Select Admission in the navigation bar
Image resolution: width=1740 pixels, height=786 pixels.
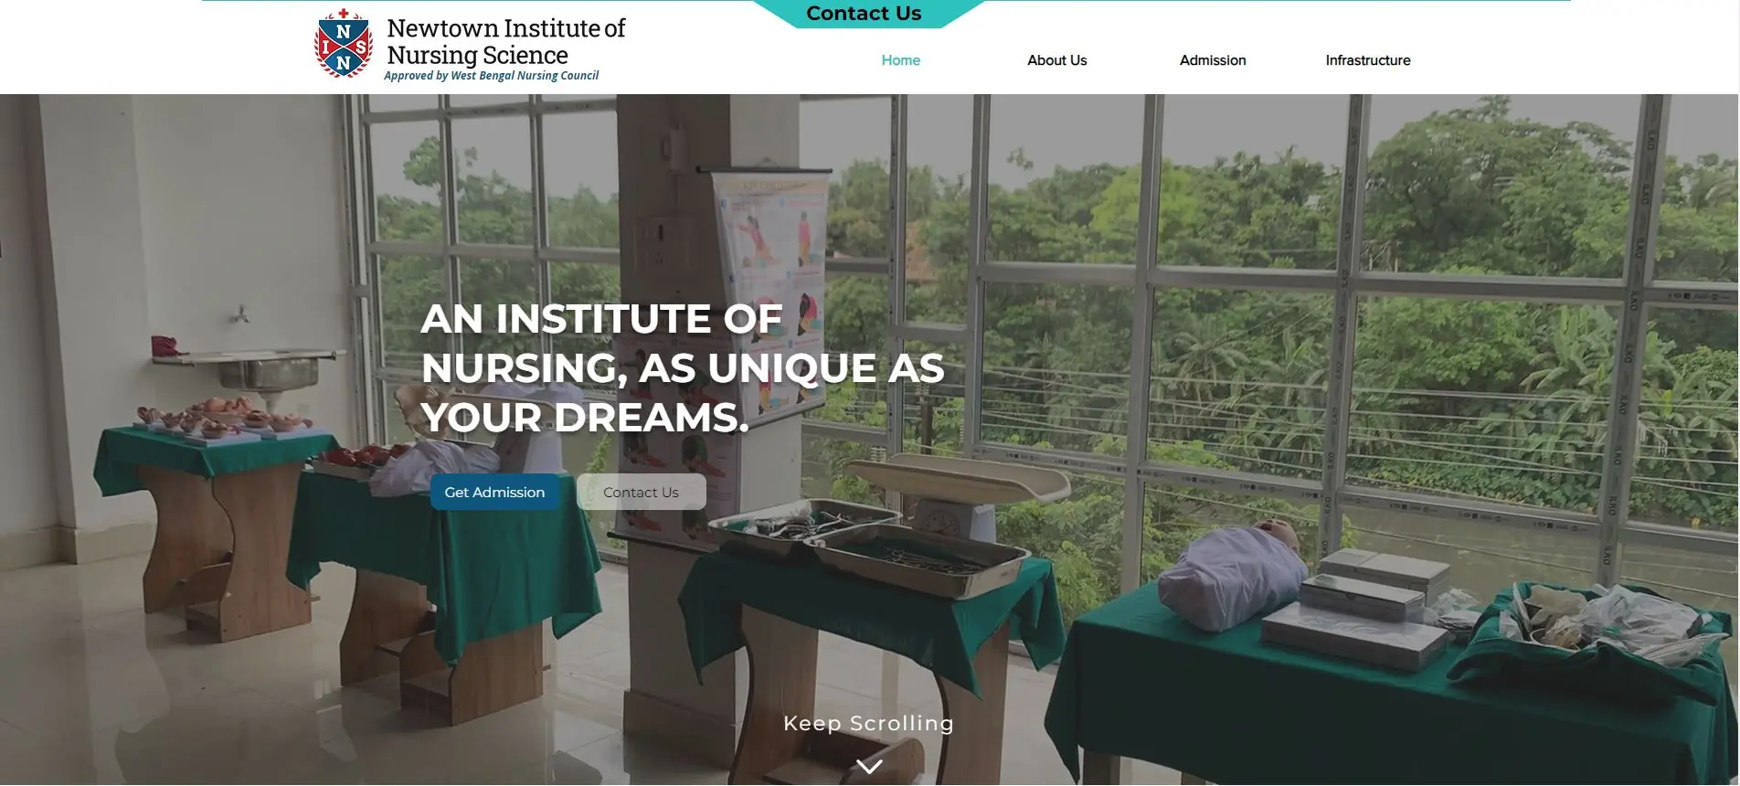[x=1213, y=60]
